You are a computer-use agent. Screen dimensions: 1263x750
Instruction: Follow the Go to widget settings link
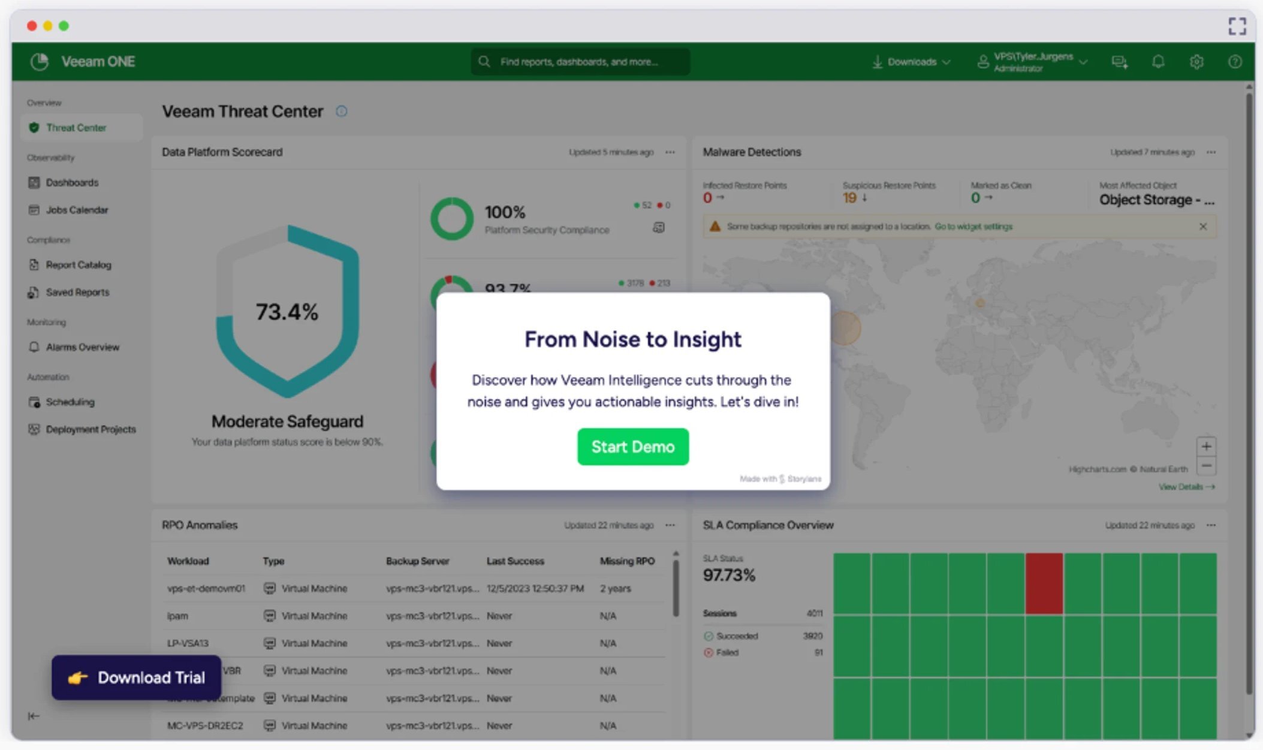[x=973, y=227]
